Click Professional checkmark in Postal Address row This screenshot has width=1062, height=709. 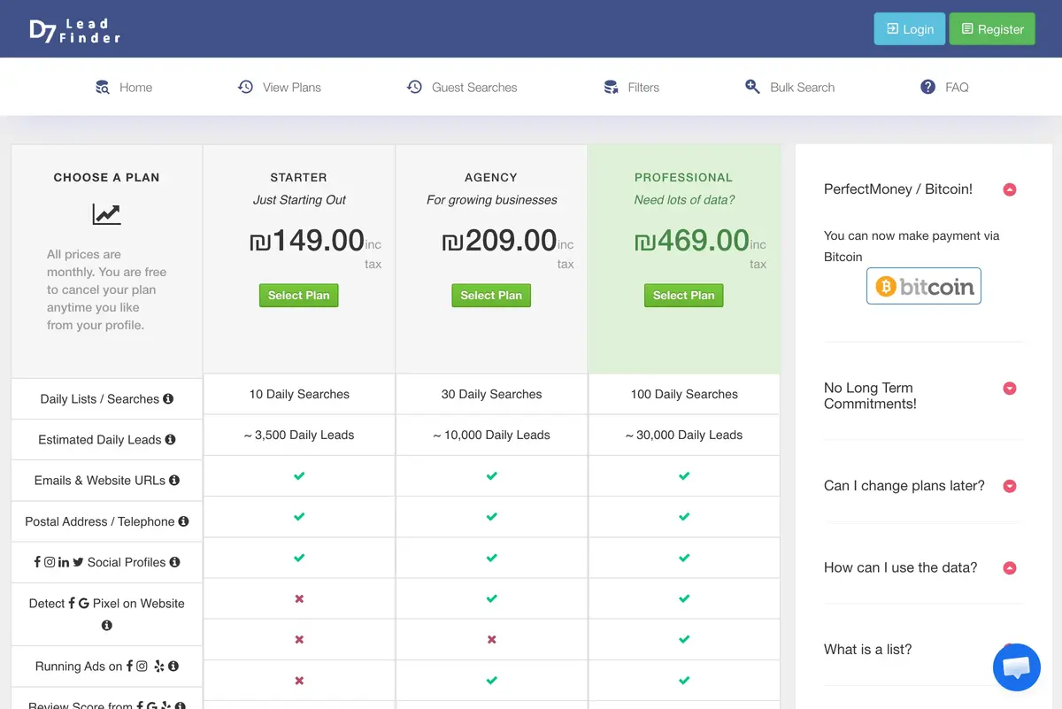click(684, 517)
